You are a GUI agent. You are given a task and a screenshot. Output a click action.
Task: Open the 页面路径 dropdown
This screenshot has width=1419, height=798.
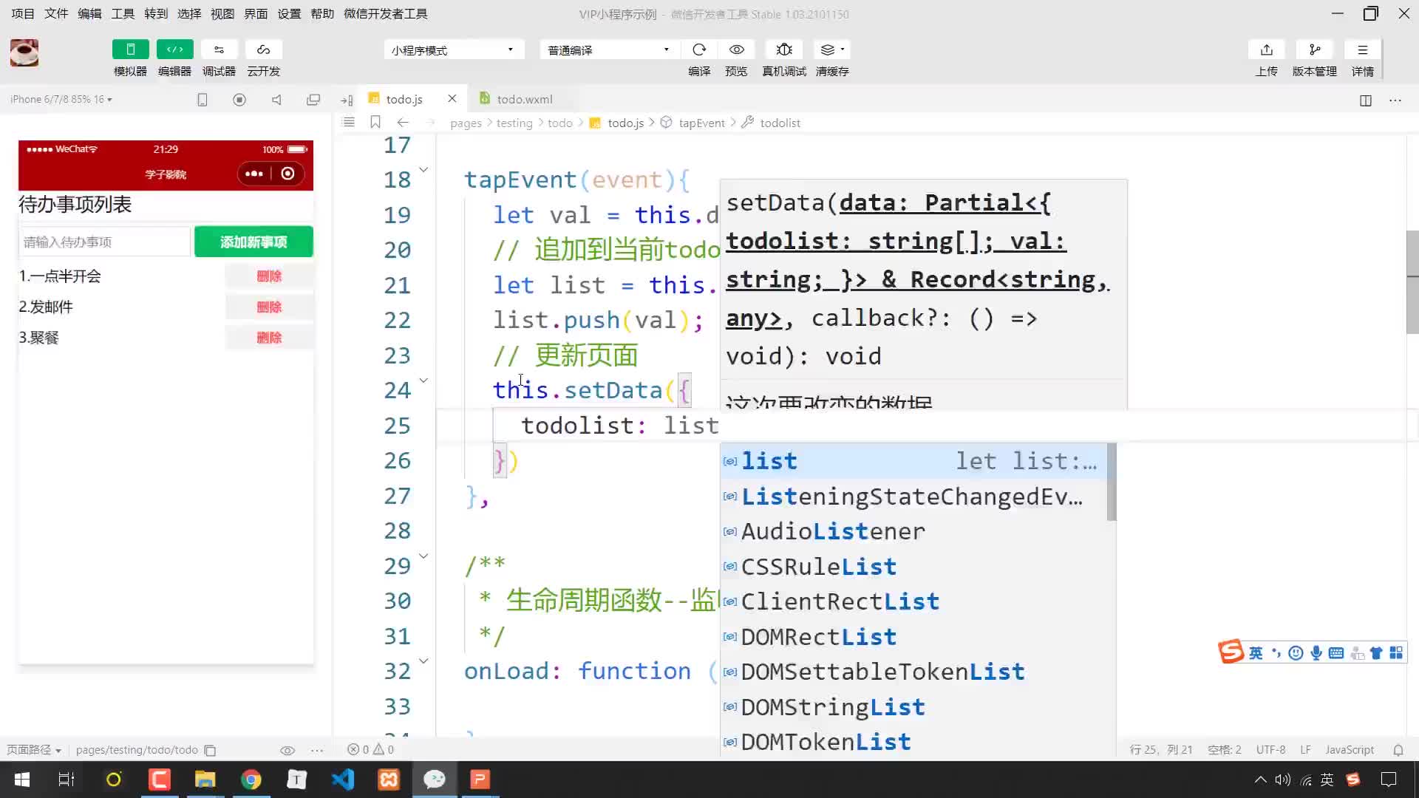[x=34, y=749]
